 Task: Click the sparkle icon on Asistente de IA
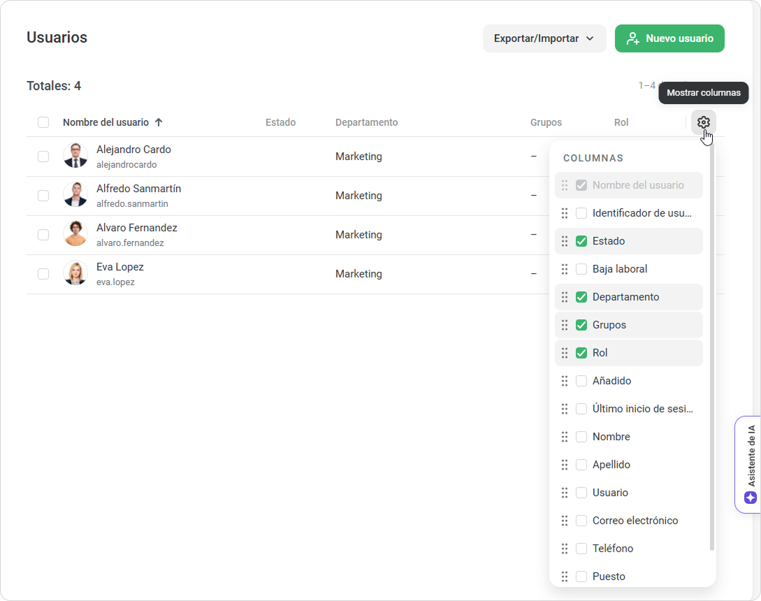(751, 478)
